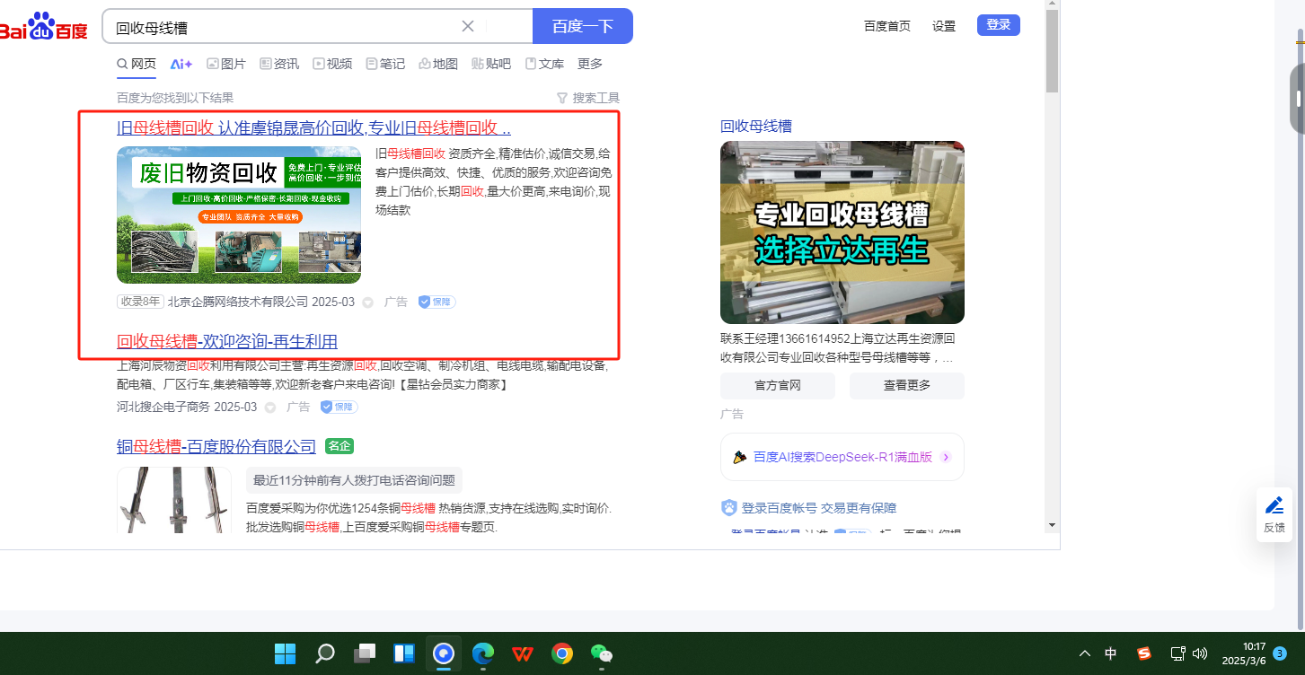Select the 网页 search tab

click(137, 64)
